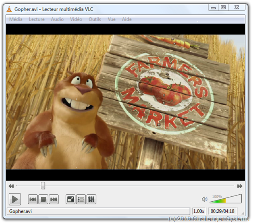This screenshot has height=223, width=253.
Task: Jump to previous media with skip-back button
Action: (33, 199)
